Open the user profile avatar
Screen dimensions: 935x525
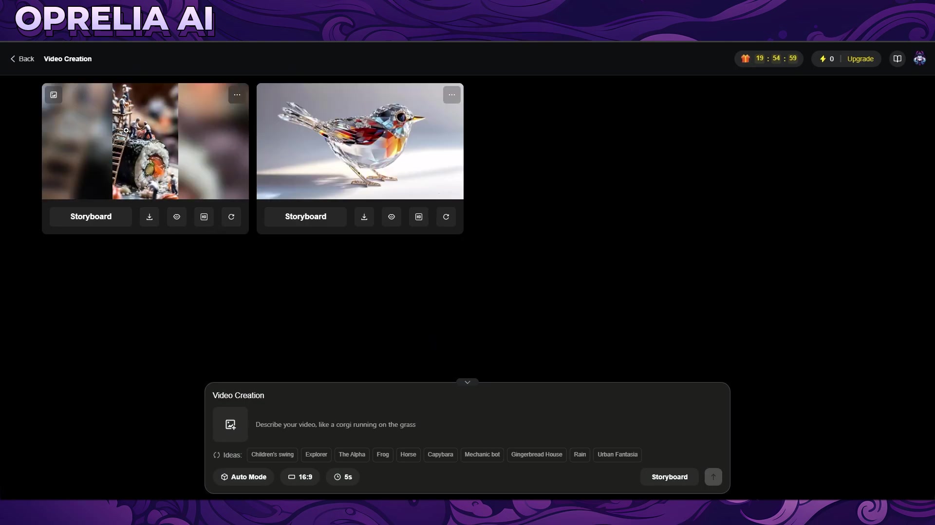[x=919, y=59]
